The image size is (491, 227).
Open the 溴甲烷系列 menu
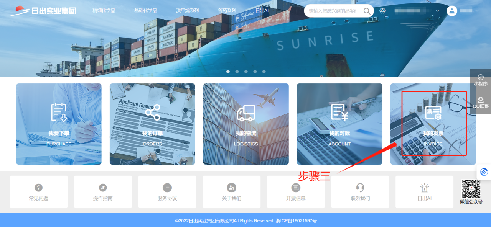pyautogui.click(x=187, y=11)
